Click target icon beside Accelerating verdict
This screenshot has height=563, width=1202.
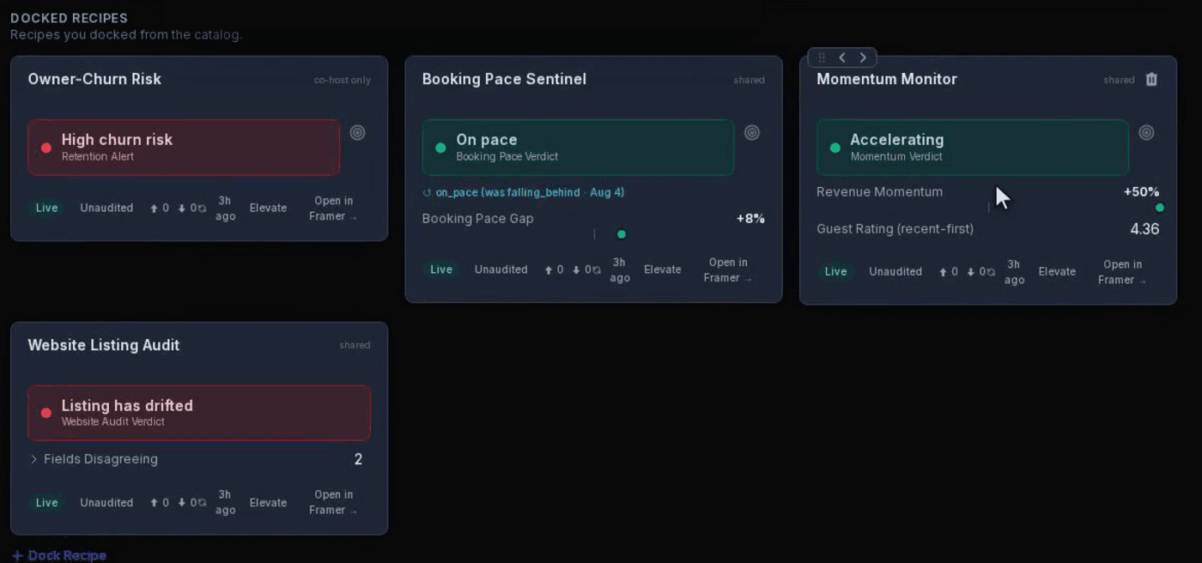coord(1145,132)
